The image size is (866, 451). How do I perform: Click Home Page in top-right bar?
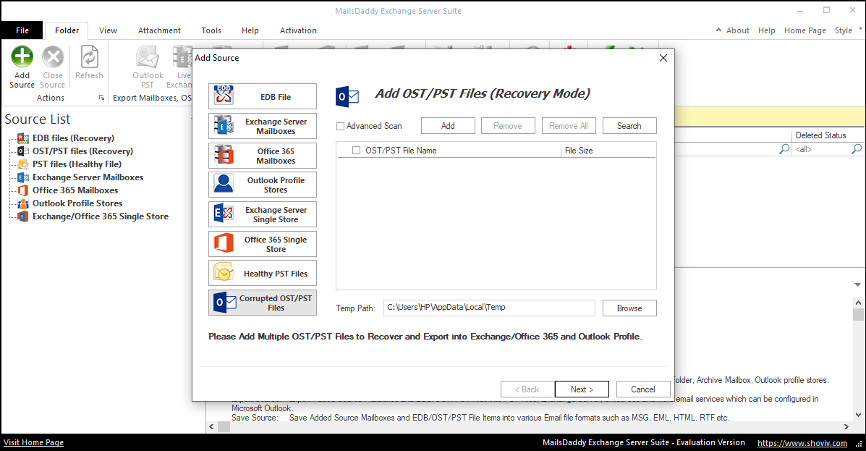point(805,30)
